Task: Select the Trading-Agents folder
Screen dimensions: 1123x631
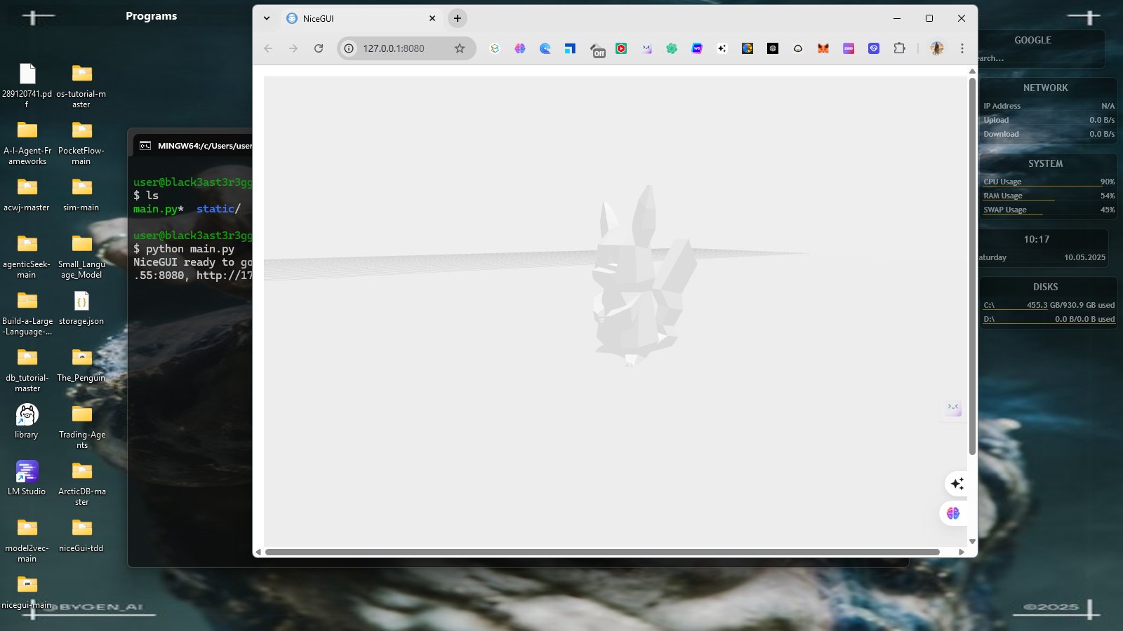Action: (81, 427)
